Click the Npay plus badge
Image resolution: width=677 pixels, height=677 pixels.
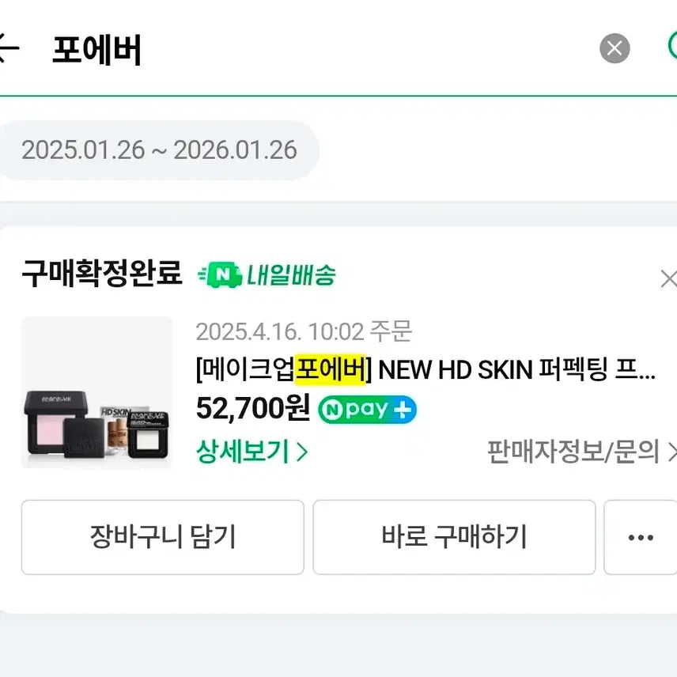(x=367, y=410)
